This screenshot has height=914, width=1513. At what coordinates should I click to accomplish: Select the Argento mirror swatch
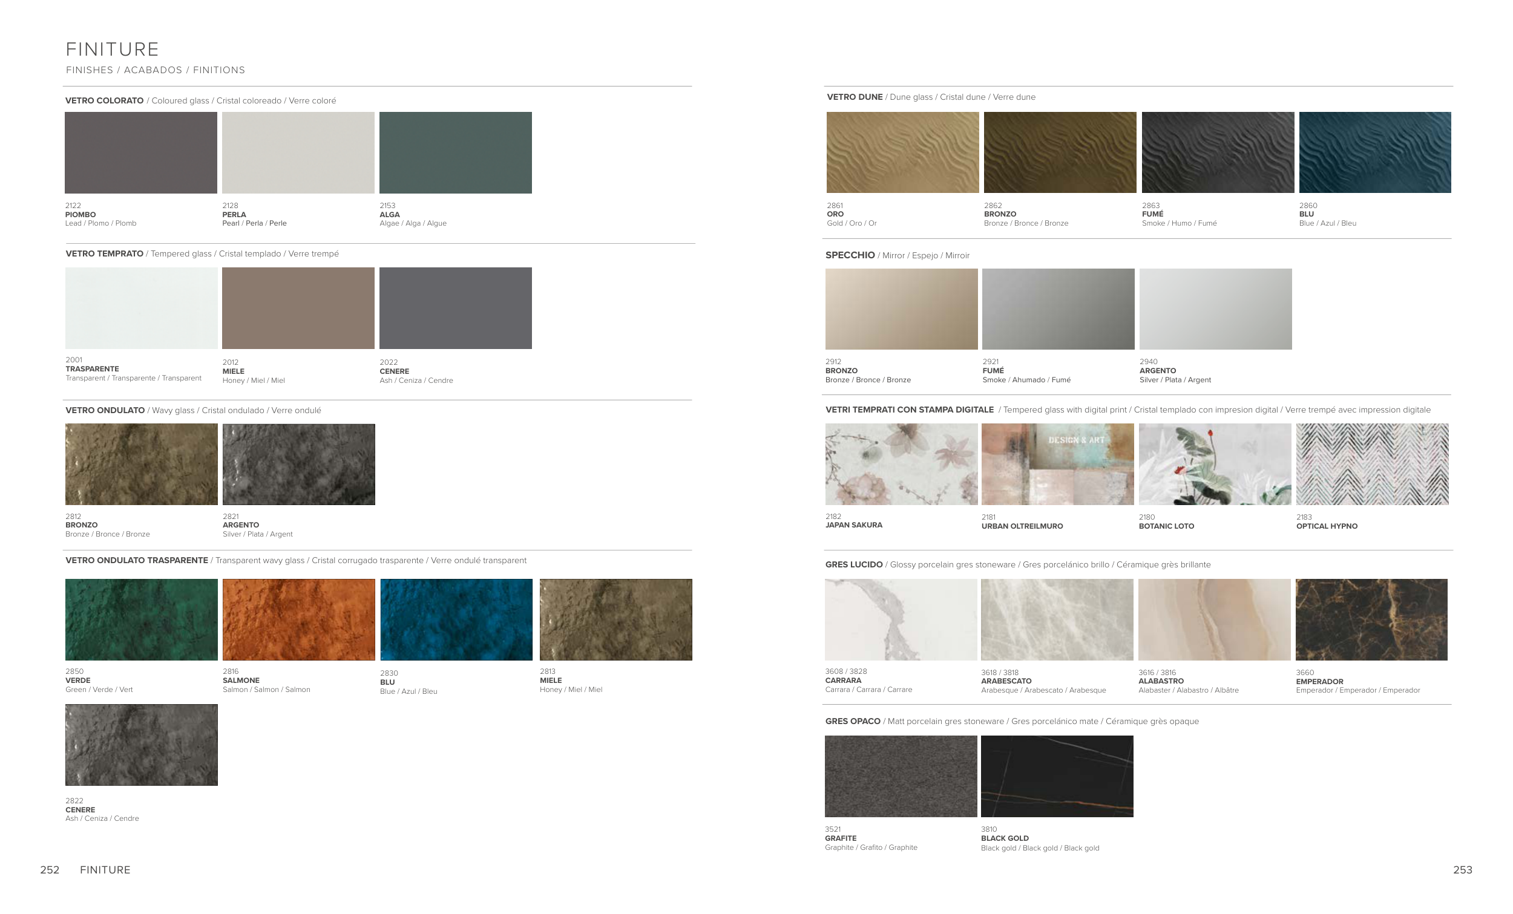pyautogui.click(x=1215, y=308)
